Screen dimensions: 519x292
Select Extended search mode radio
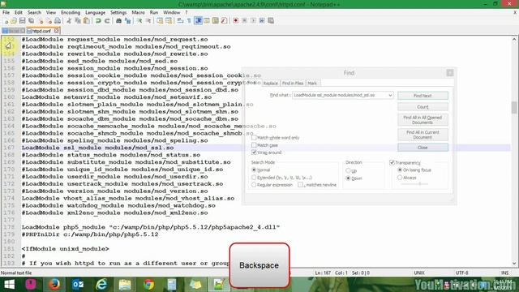[x=254, y=178]
